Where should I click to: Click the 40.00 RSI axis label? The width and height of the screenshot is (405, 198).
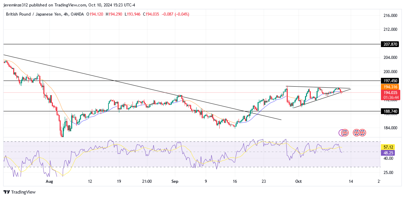(x=389, y=158)
